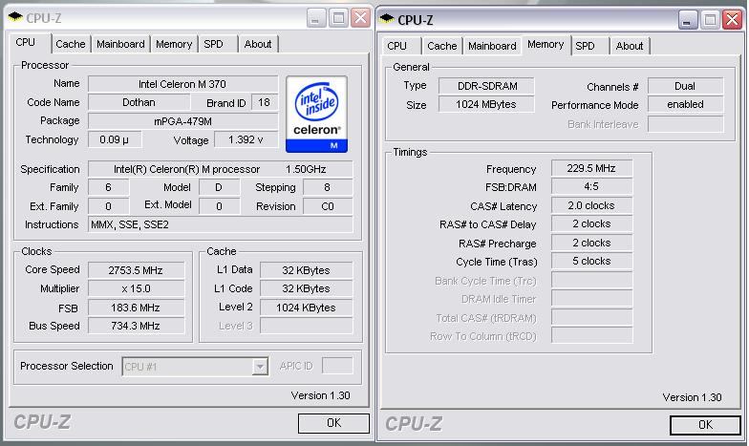The height and width of the screenshot is (446, 749).
Task: Click Cycle Time (Tras) value '5 clocks'
Action: pos(592,261)
